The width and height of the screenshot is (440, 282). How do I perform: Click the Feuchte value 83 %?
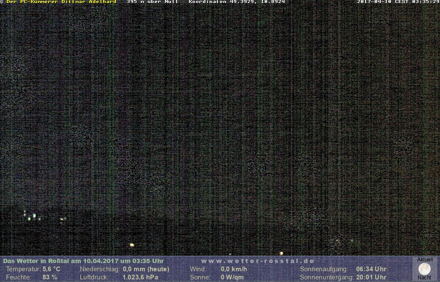click(x=50, y=277)
